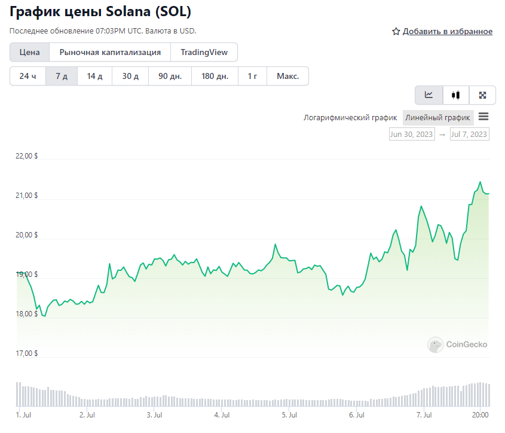Open the chart hamburger export menu

(483, 117)
